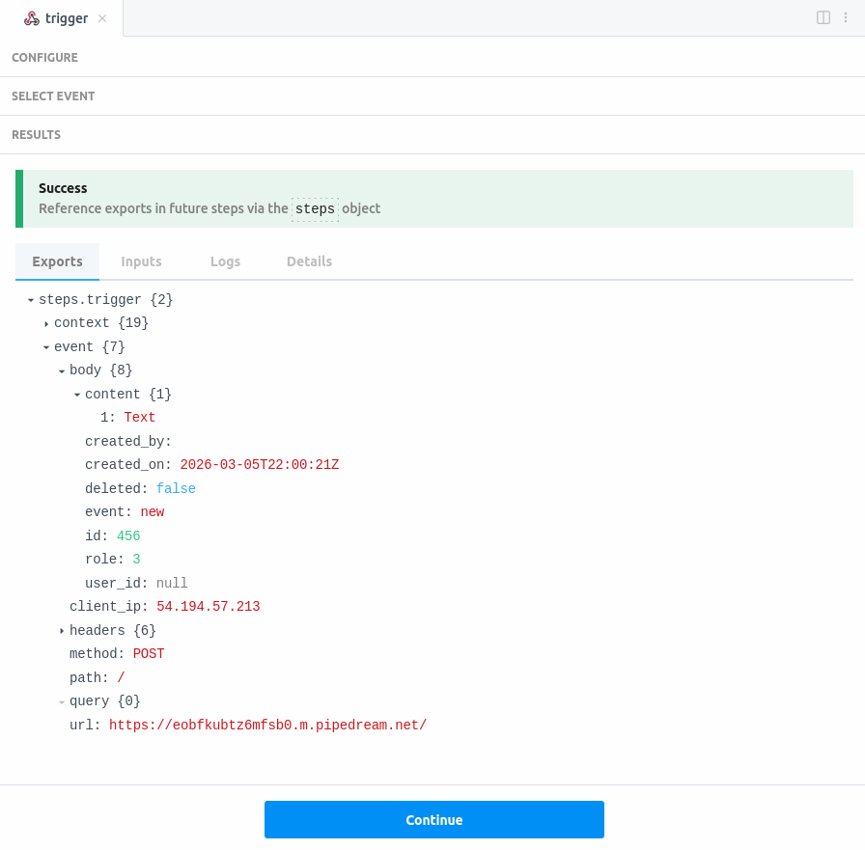Close the trigger tab
The height and width of the screenshot is (850, 865).
point(104,17)
